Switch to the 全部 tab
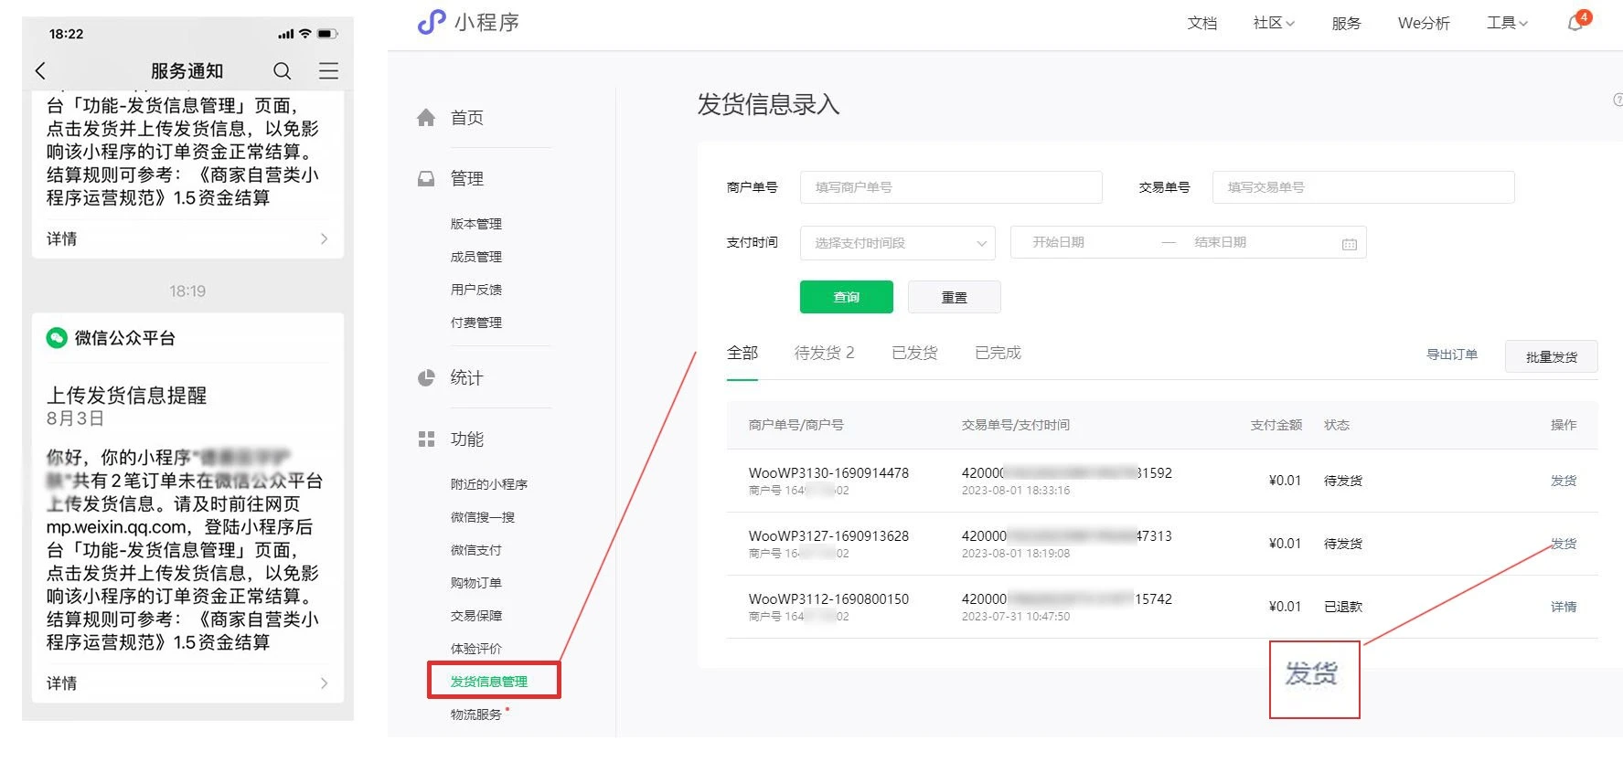 pos(742,353)
